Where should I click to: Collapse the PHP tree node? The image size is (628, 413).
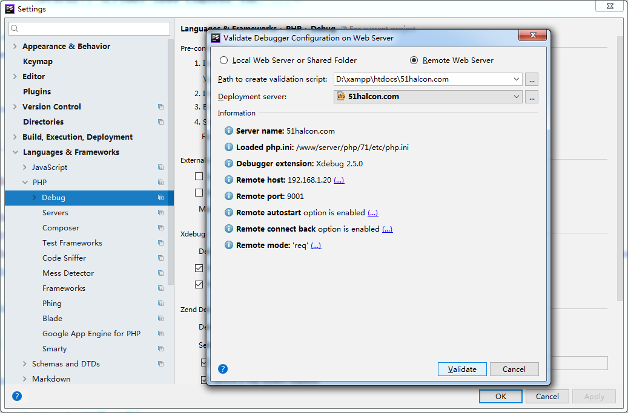[x=25, y=182]
